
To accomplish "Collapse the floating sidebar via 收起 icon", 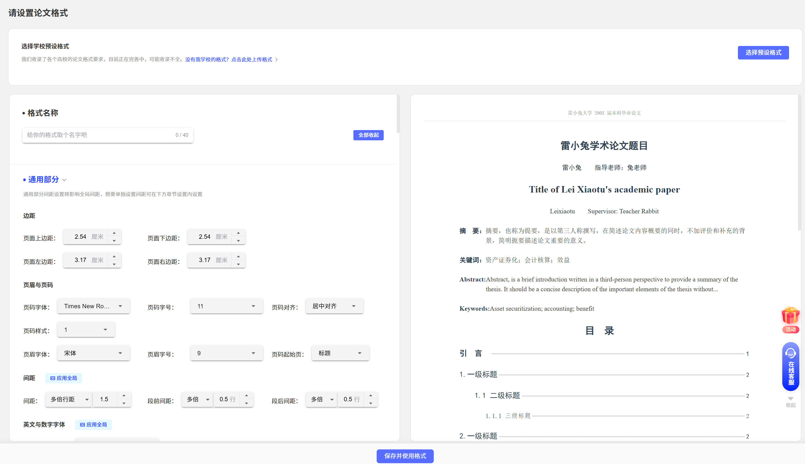I will tap(790, 402).
